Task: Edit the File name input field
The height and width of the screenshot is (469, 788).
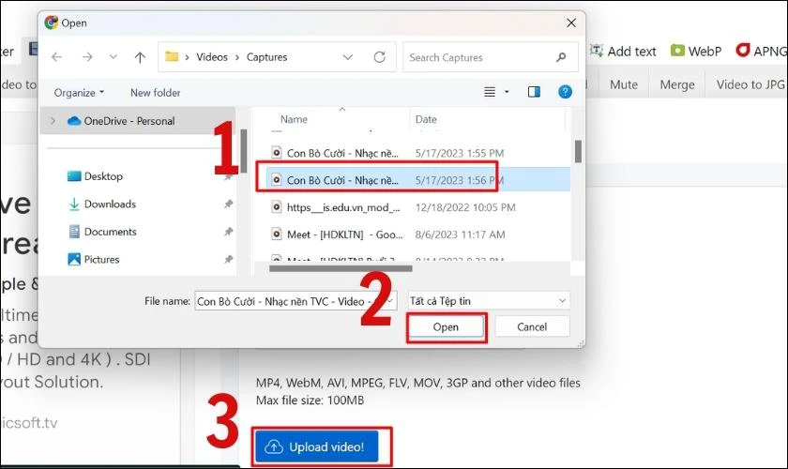Action: point(295,301)
